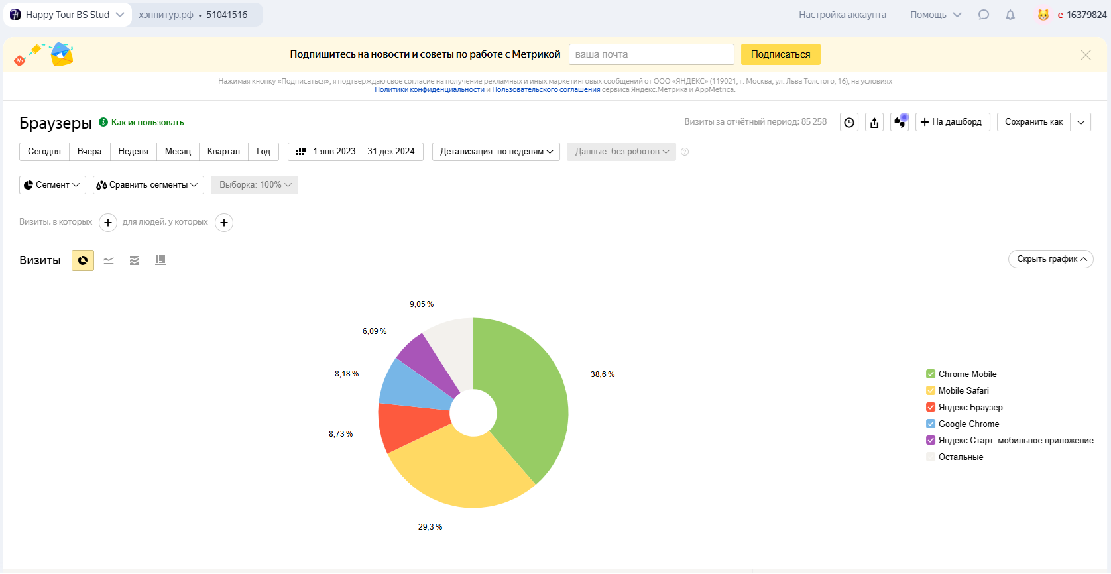Select the Вчера period tab

click(89, 152)
